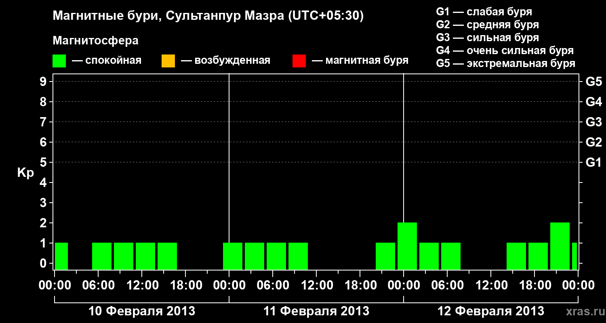This screenshot has width=606, height=323.
Task: Click the 'G3 — сильная буря' description
Action: [x=488, y=38]
